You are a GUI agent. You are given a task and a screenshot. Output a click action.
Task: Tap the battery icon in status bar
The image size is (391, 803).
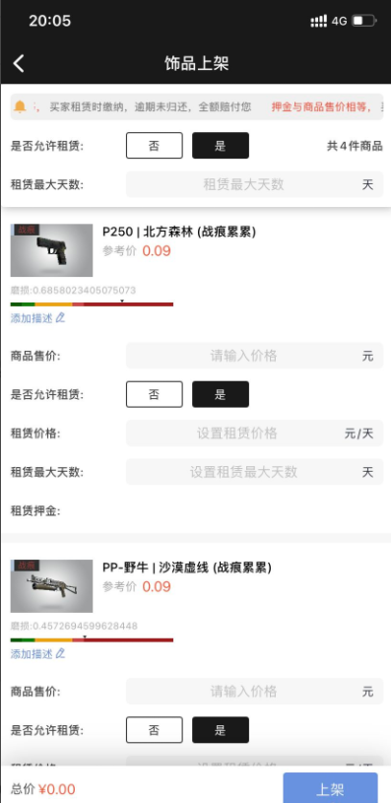pos(364,21)
